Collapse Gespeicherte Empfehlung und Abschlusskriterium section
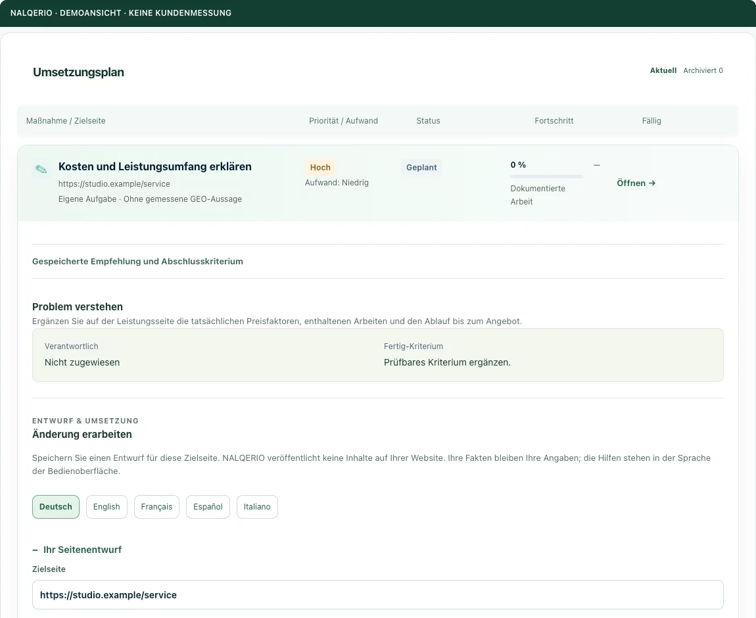Viewport: 756px width, 618px height. click(x=137, y=261)
